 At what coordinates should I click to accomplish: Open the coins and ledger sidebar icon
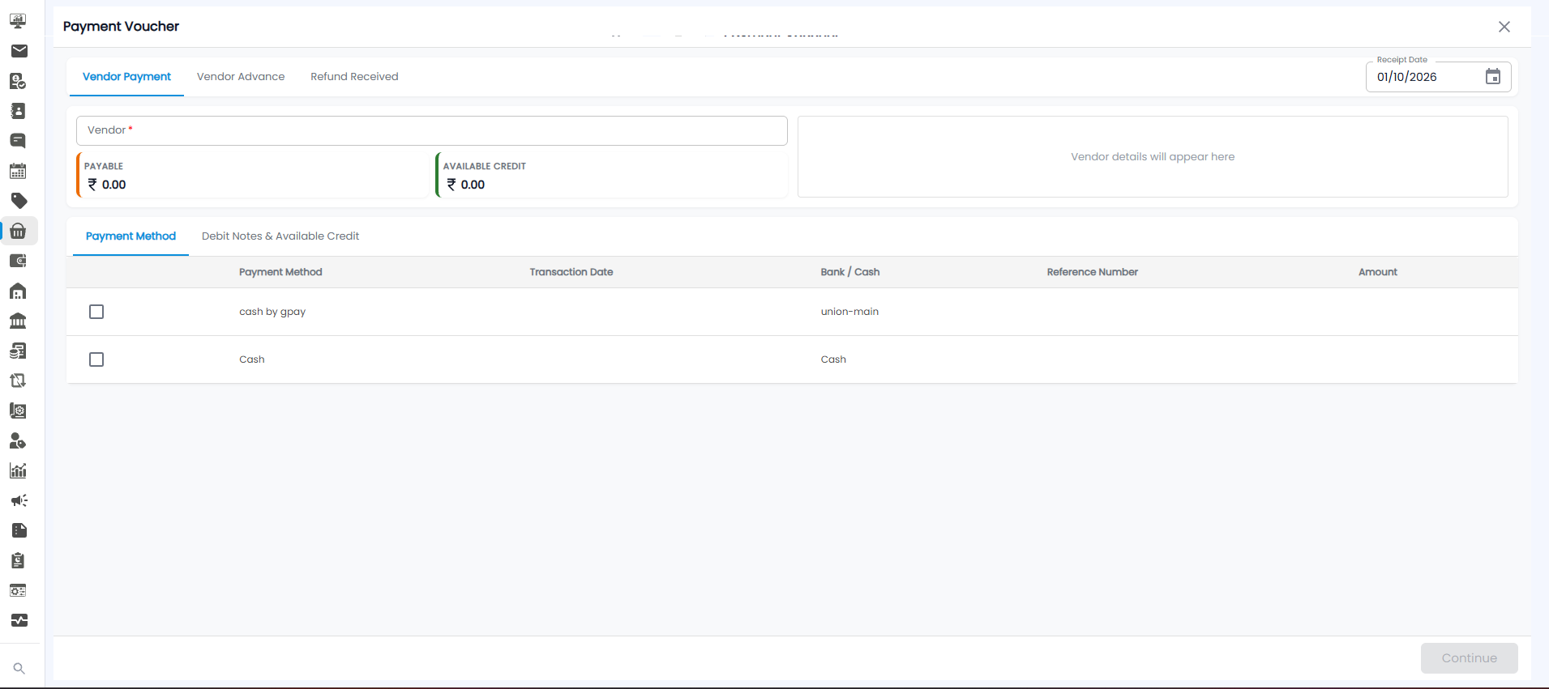pos(18,351)
